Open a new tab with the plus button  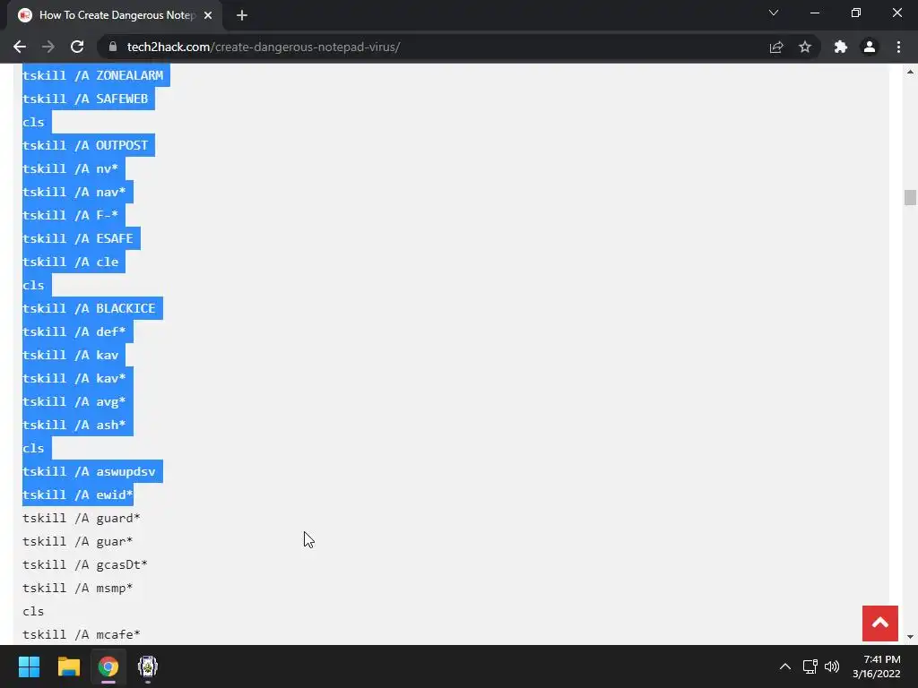coord(242,15)
